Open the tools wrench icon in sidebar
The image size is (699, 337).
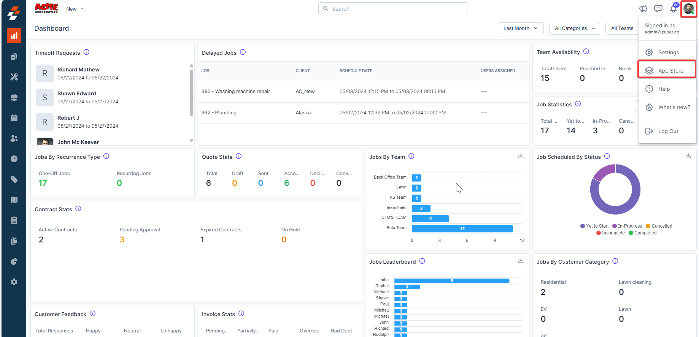[x=14, y=77]
